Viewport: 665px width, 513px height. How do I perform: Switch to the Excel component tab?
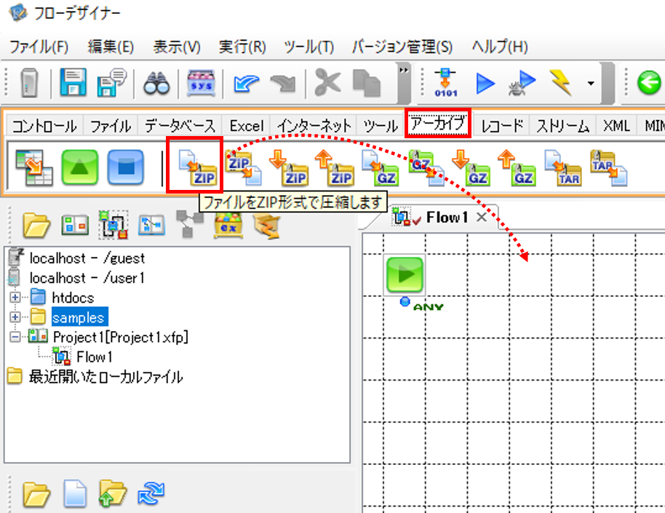tap(247, 126)
